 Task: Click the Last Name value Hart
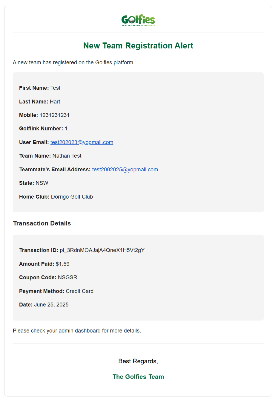coord(55,102)
